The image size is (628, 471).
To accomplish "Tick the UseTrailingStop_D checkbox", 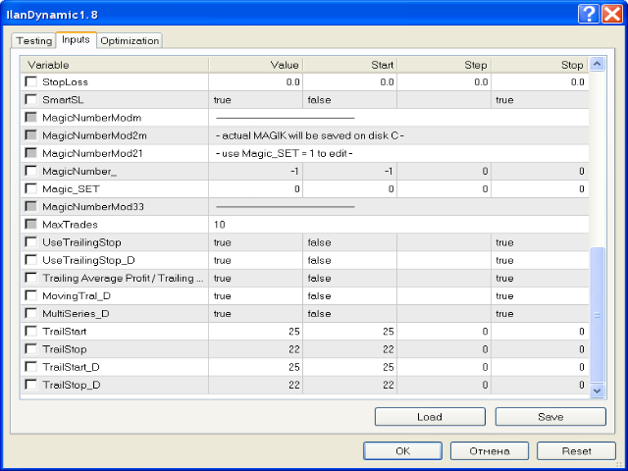I will [x=30, y=260].
